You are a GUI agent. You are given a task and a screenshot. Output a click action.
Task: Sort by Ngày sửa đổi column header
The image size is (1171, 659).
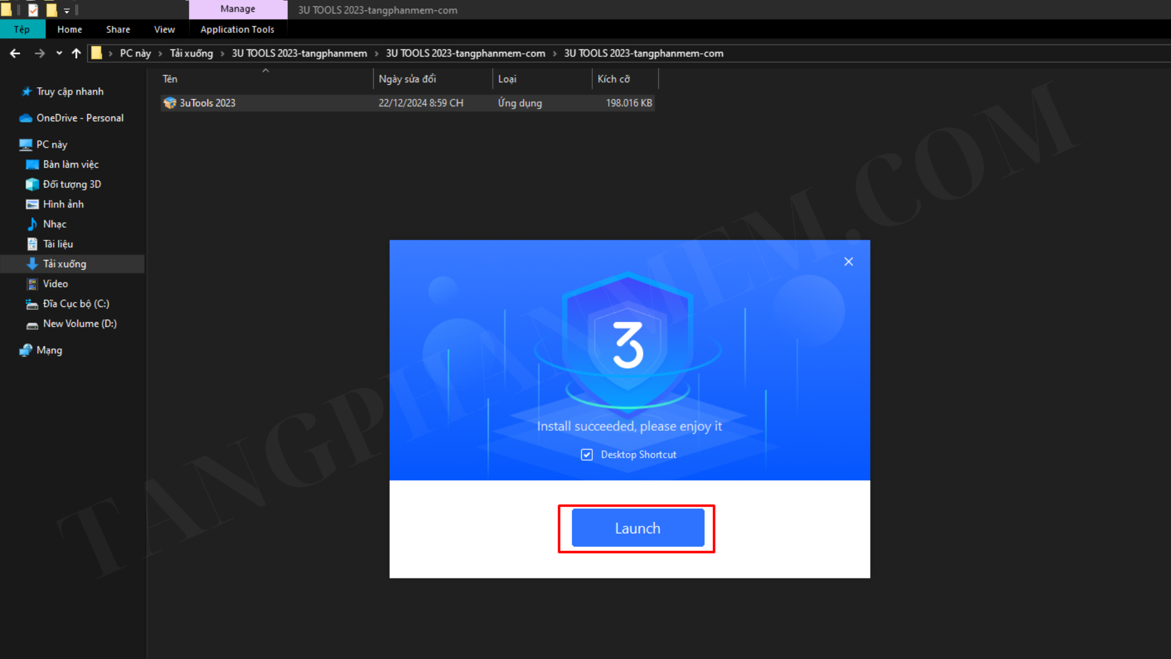click(407, 79)
